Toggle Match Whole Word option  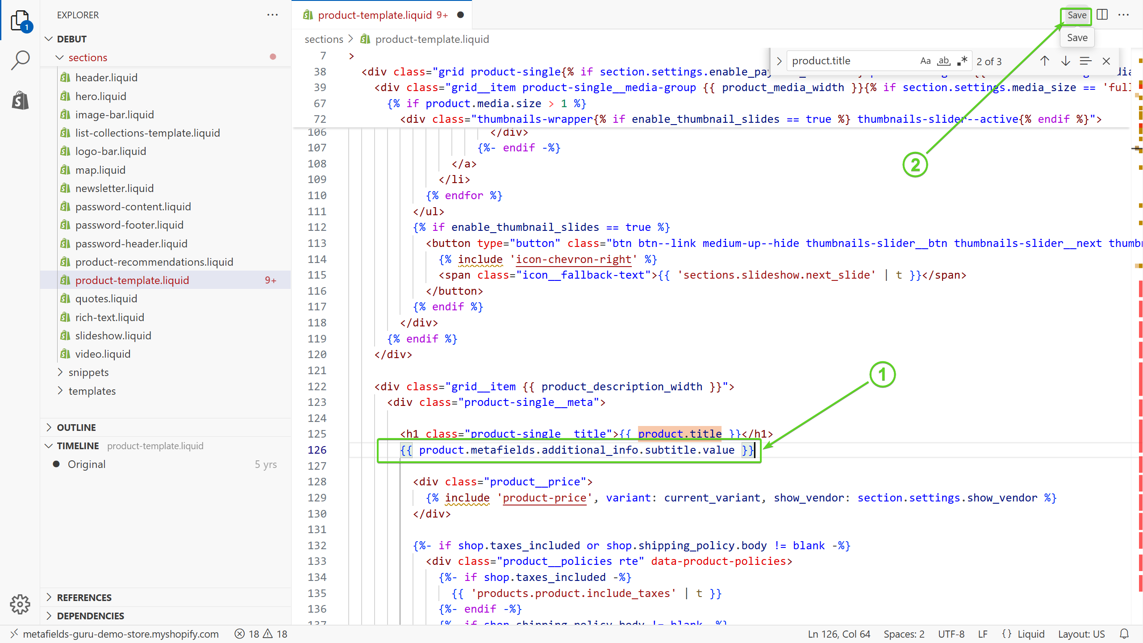(943, 61)
